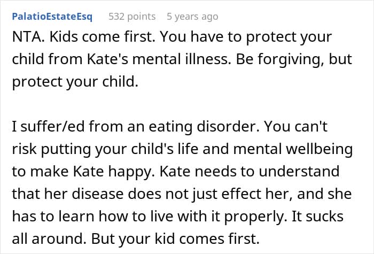The image size is (374, 254).
Task: Open the 5 years ago timestamp
Action: coord(192,17)
